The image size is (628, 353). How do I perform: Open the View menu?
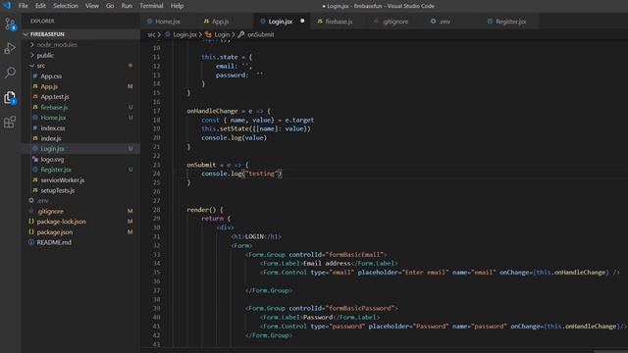[x=92, y=6]
